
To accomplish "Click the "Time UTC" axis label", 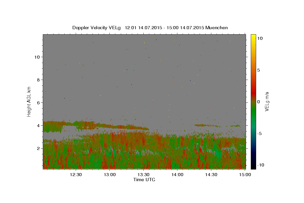I will tap(144, 180).
